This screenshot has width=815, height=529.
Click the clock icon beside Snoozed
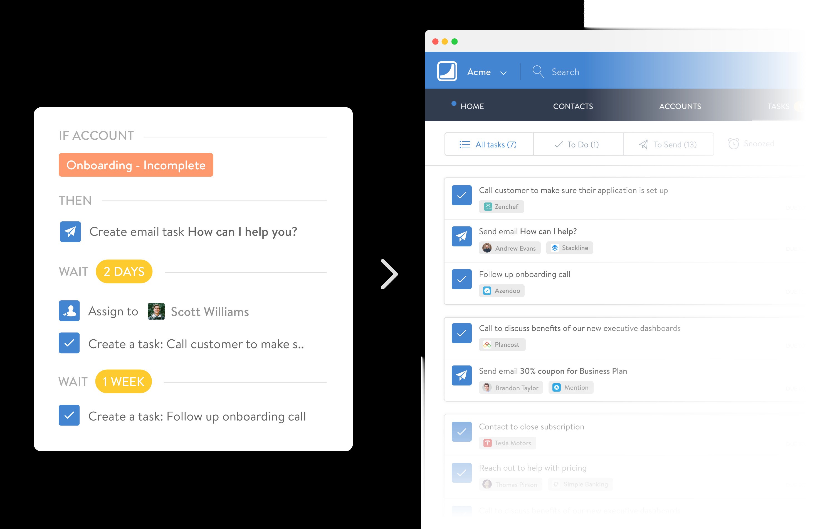(x=733, y=144)
